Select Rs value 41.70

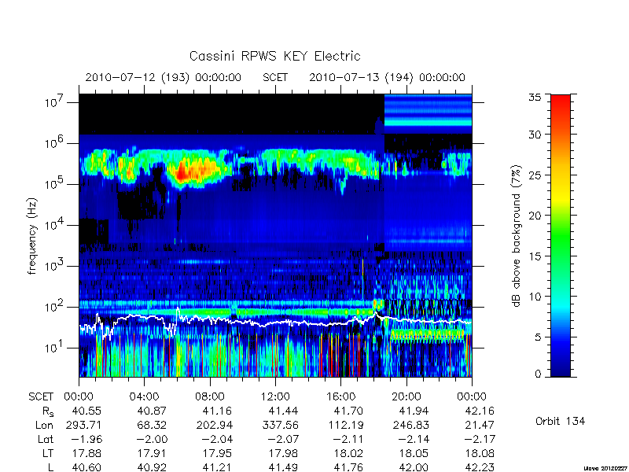point(348,411)
